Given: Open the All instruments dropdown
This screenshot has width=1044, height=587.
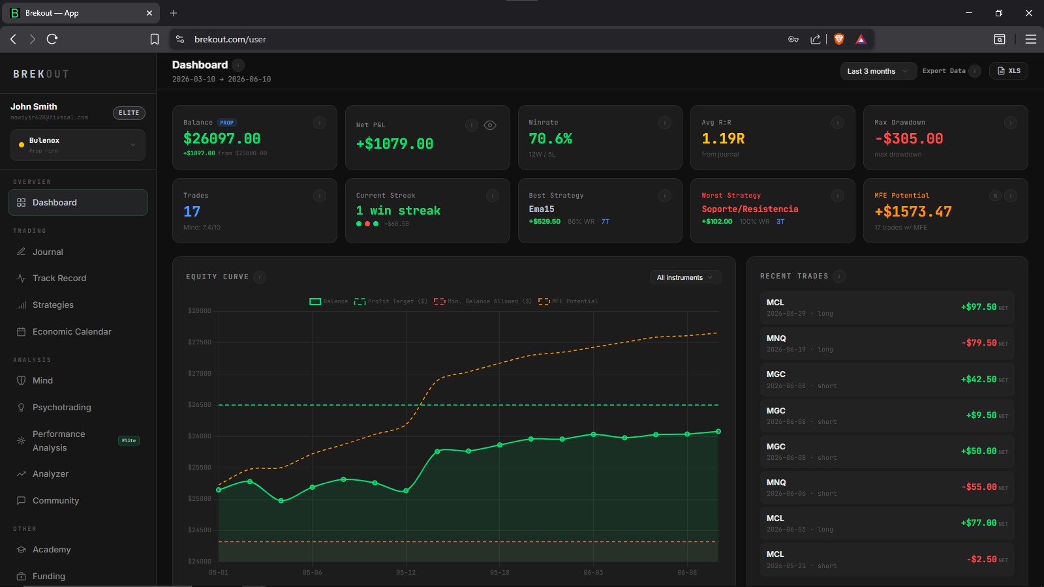Looking at the screenshot, I should pyautogui.click(x=685, y=277).
